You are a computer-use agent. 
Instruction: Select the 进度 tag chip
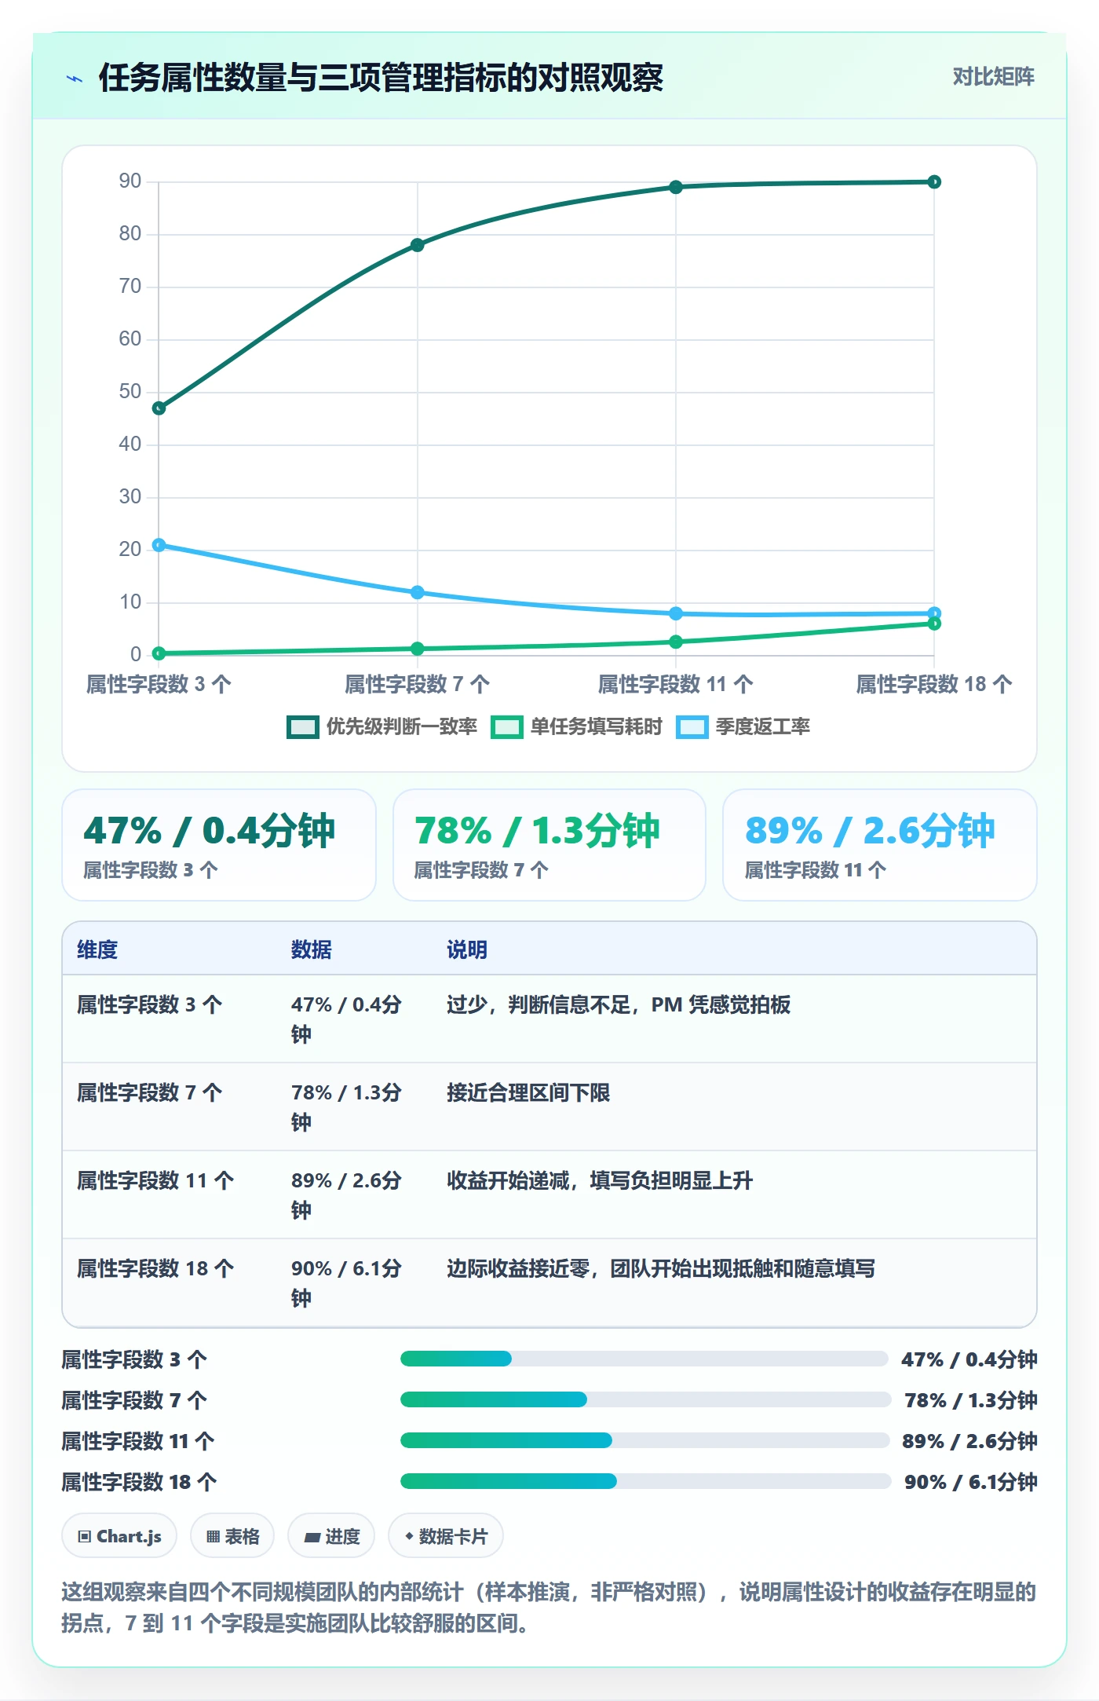point(331,1536)
